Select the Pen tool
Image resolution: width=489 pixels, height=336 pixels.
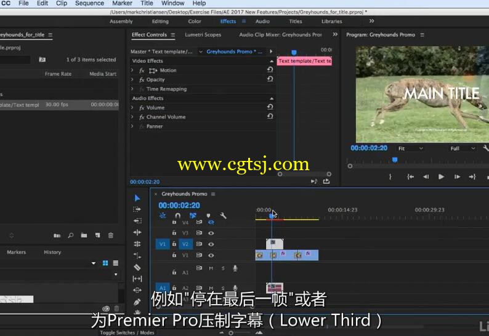point(137,302)
